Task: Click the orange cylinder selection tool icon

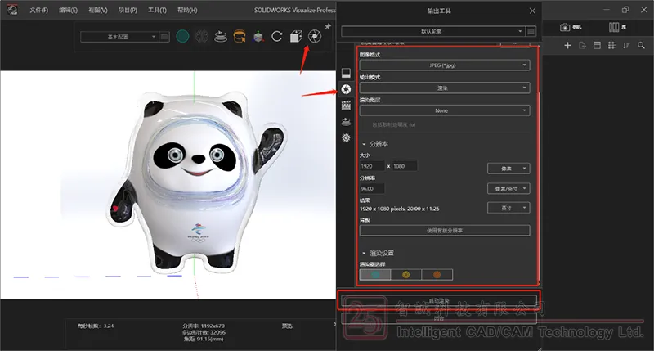Action: 240,37
